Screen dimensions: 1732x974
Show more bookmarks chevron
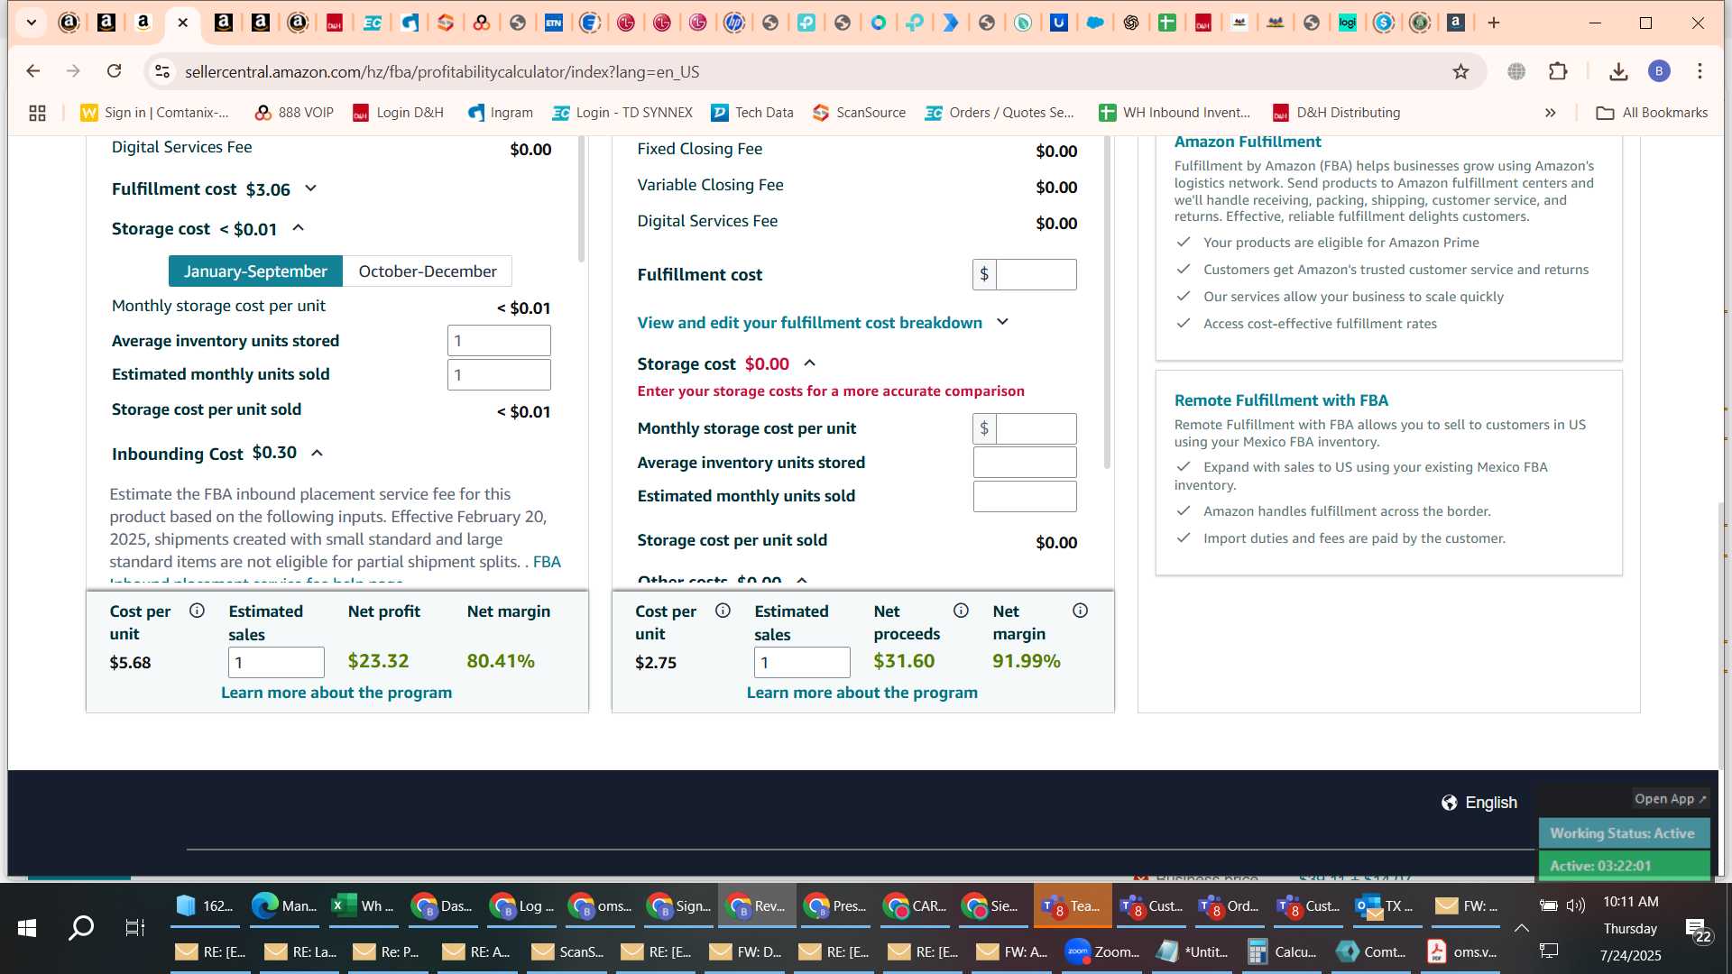(1550, 113)
